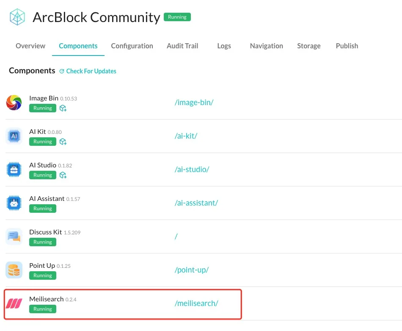
Task: Click the Point Up coins icon
Action: (x=14, y=270)
